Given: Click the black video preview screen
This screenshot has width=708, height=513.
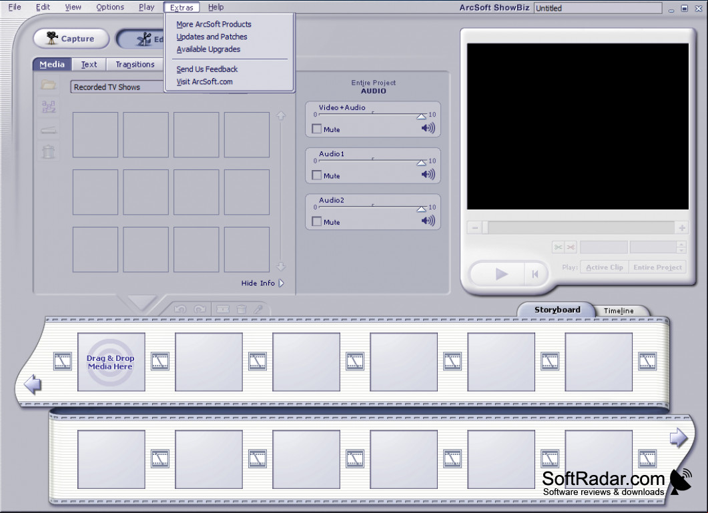Looking at the screenshot, I should pyautogui.click(x=577, y=127).
